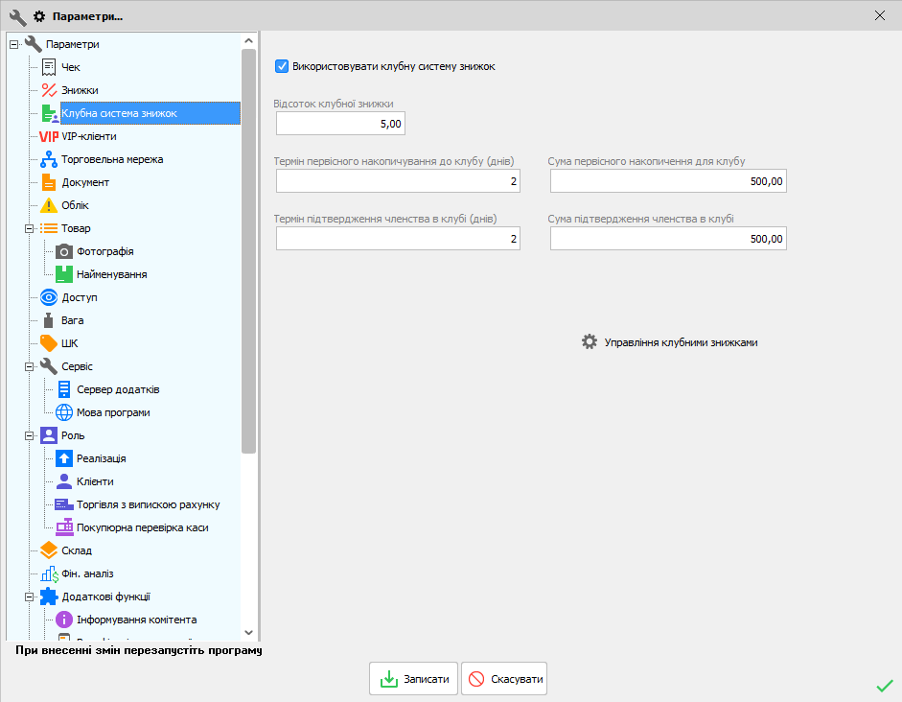Click the green checkmark in bottom-right corner
The image size is (902, 702).
tap(884, 686)
